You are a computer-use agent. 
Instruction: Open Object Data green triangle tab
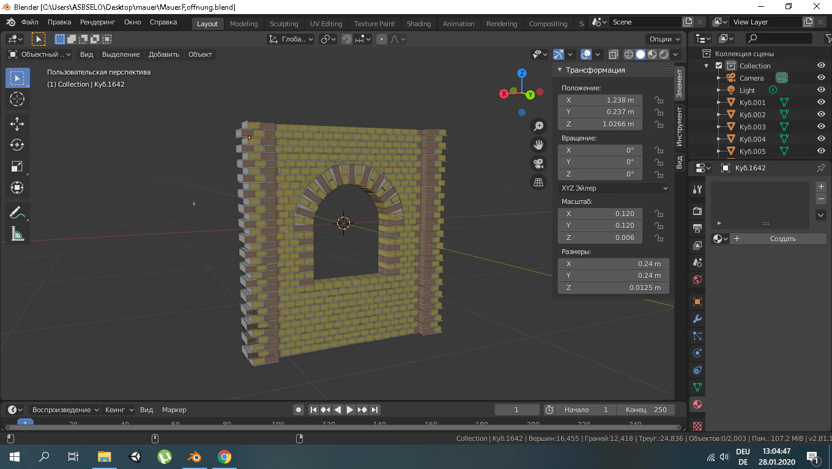(697, 387)
